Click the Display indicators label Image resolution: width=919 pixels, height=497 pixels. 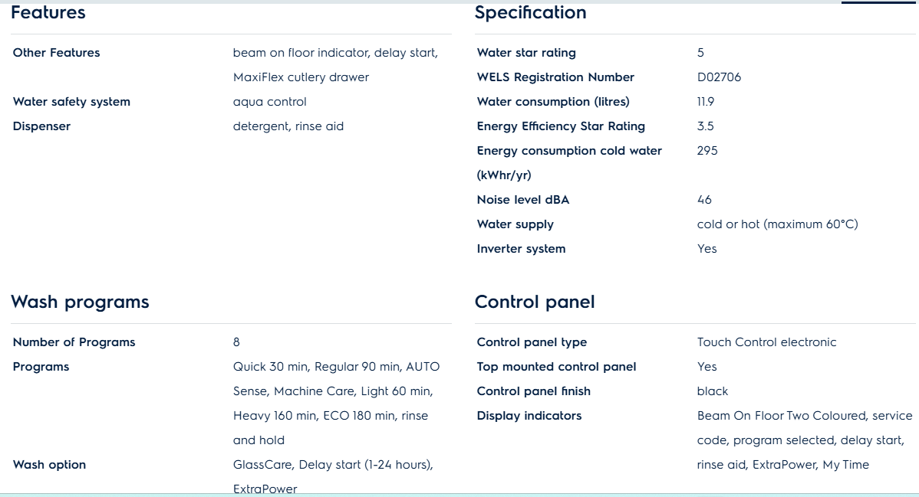tap(529, 416)
